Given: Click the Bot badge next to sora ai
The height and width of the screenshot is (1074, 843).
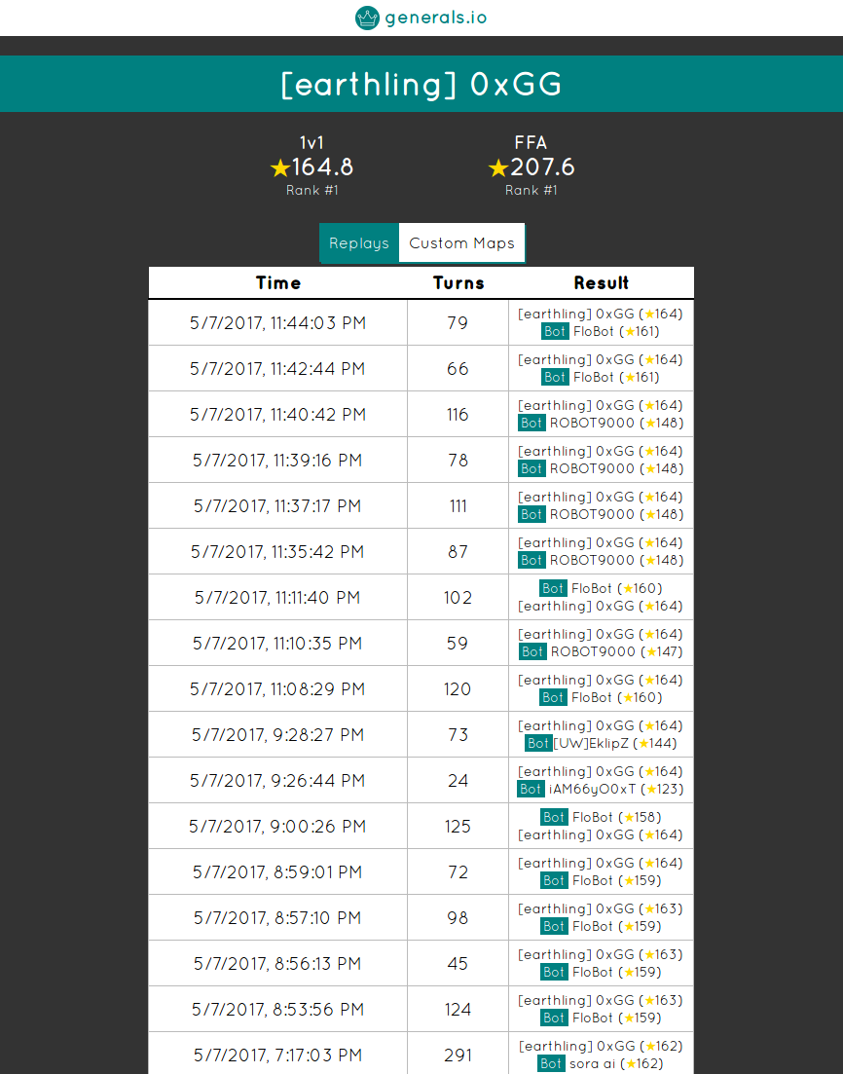Looking at the screenshot, I should click(x=551, y=1063).
